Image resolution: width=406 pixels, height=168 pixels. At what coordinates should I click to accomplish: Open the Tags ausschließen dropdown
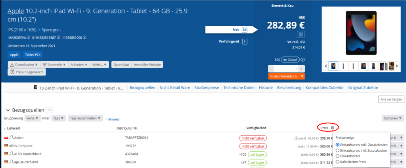(85, 118)
